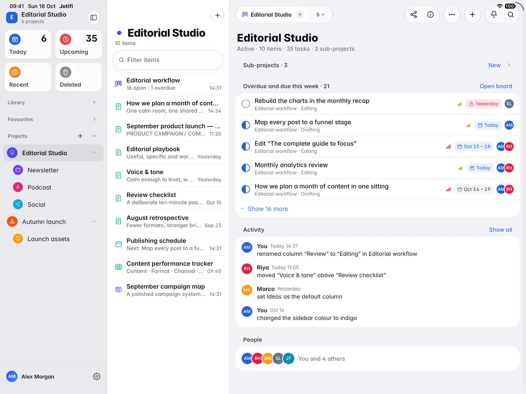526x394 pixels.
Task: Click the Wi-Fi status icon
Action: coord(500,6)
